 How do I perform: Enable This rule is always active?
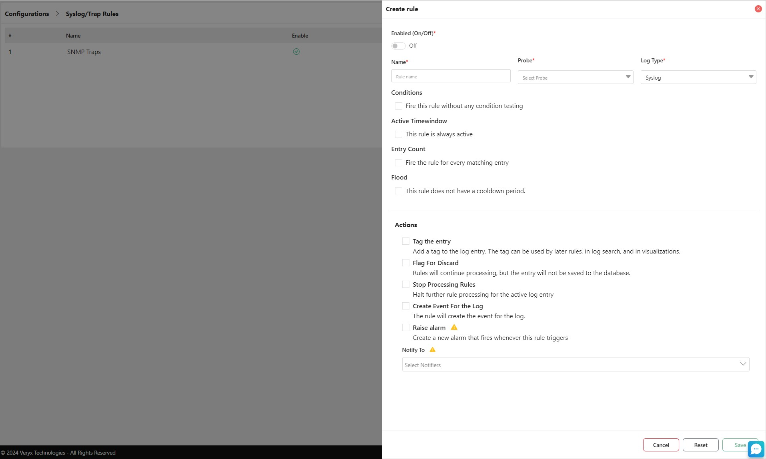[x=398, y=134]
